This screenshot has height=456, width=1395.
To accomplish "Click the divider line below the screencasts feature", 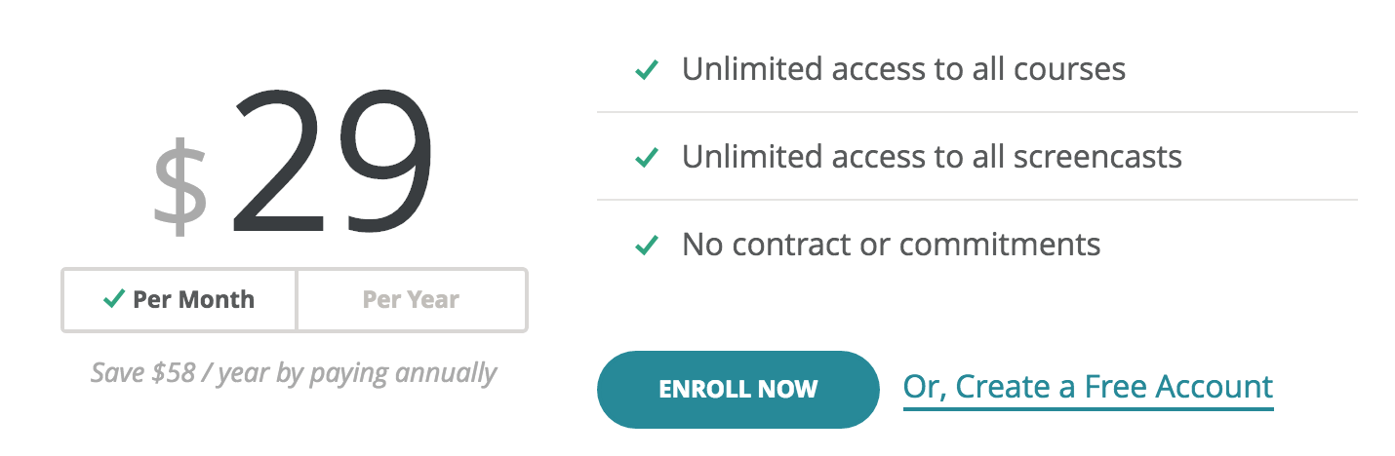I will click(977, 200).
